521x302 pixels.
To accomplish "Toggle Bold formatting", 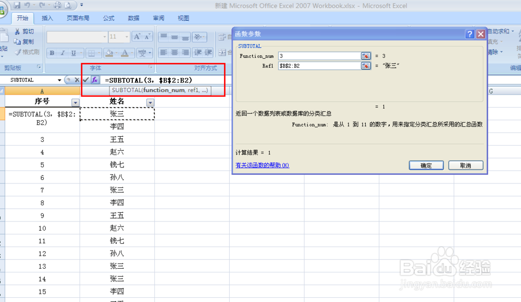I will (x=52, y=52).
